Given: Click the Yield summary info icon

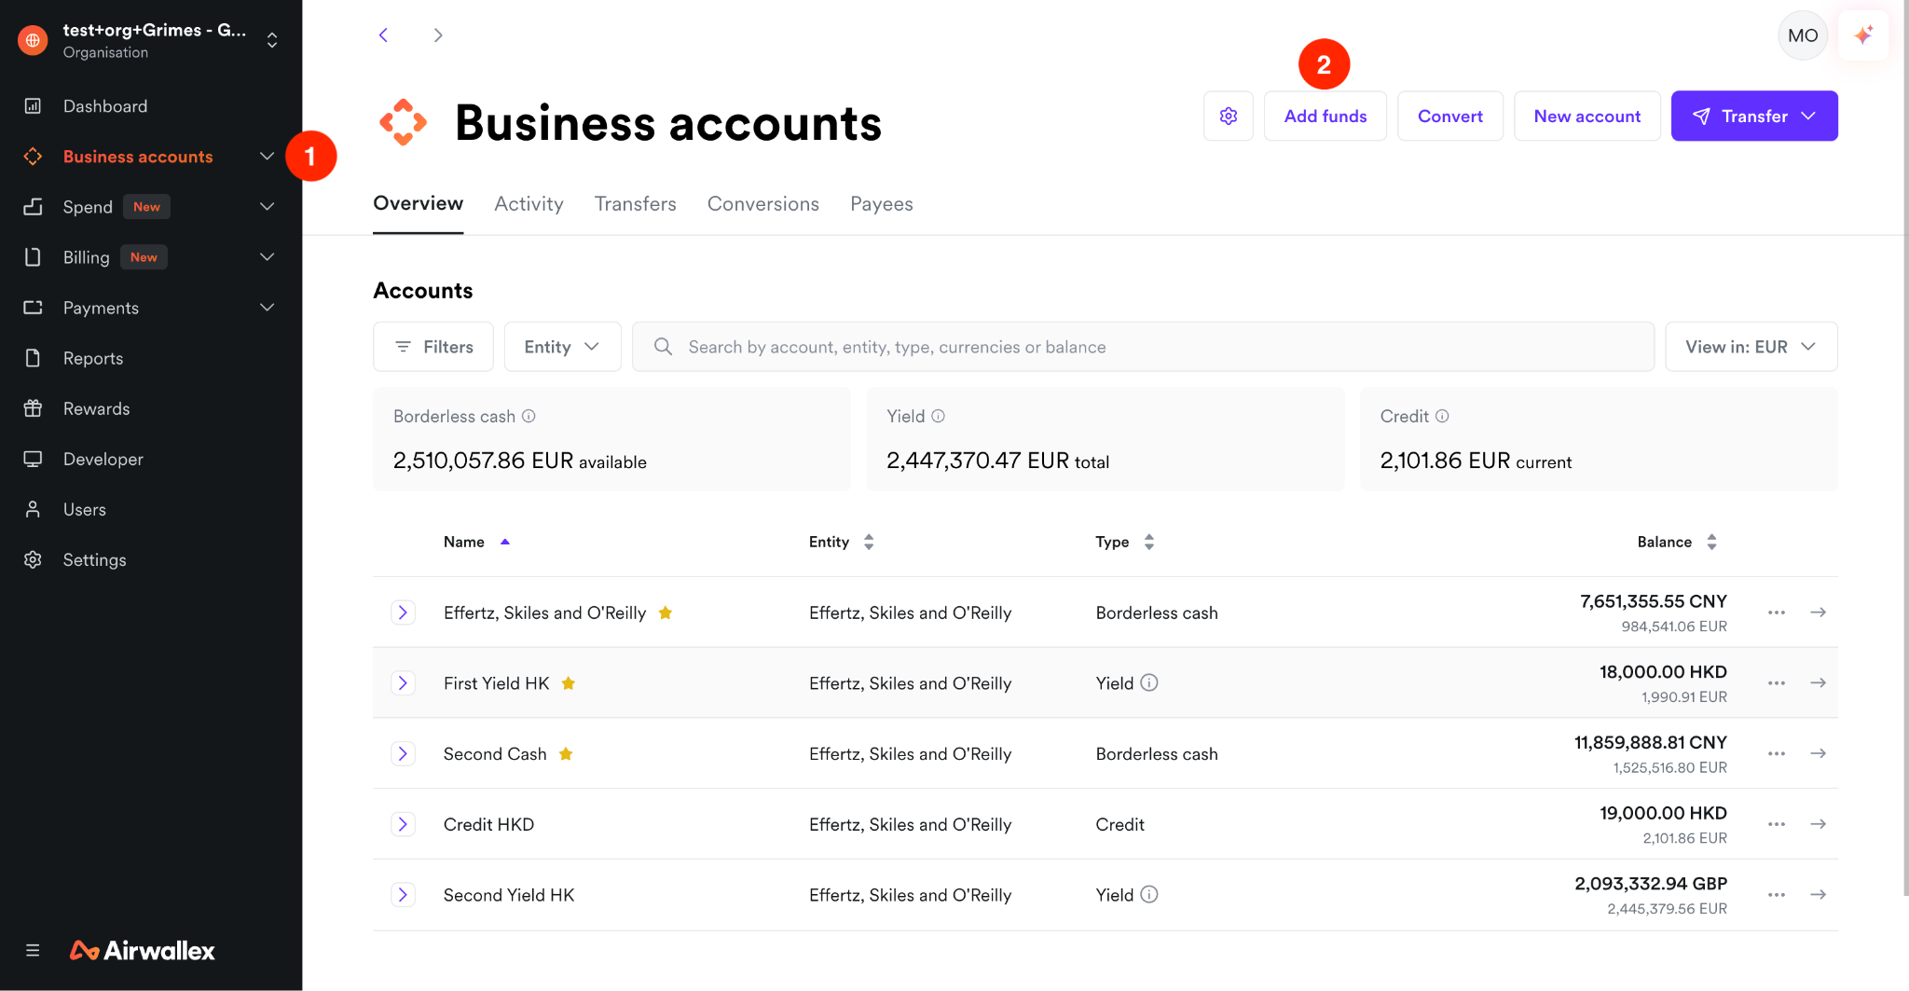Looking at the screenshot, I should 939,416.
